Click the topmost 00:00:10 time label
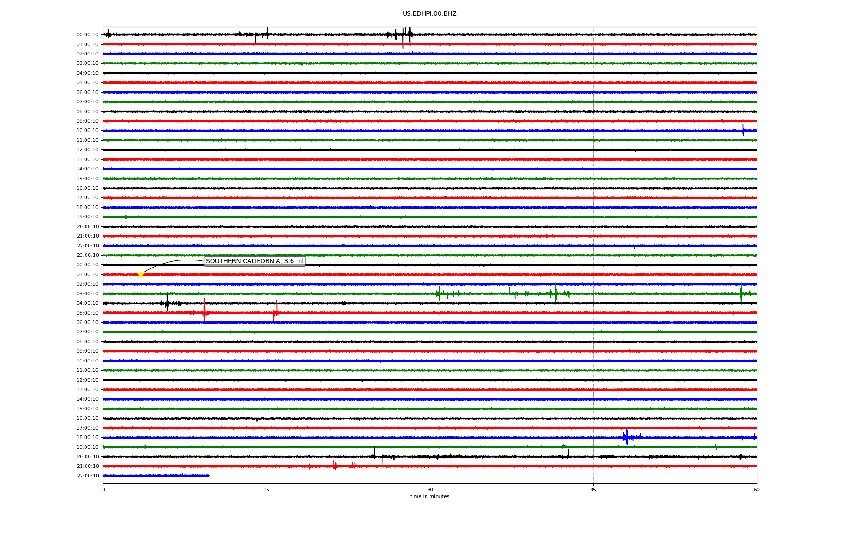The image size is (860, 537). tap(87, 35)
